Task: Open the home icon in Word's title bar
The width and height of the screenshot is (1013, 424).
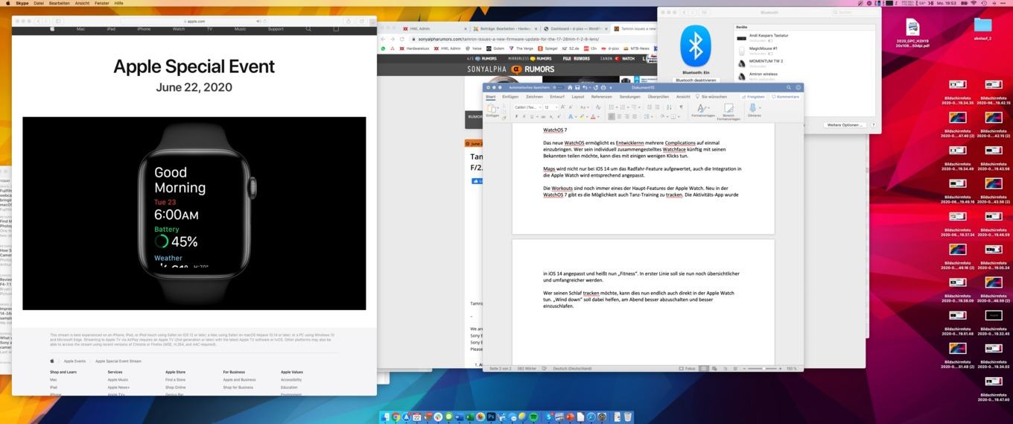Action: coord(570,87)
